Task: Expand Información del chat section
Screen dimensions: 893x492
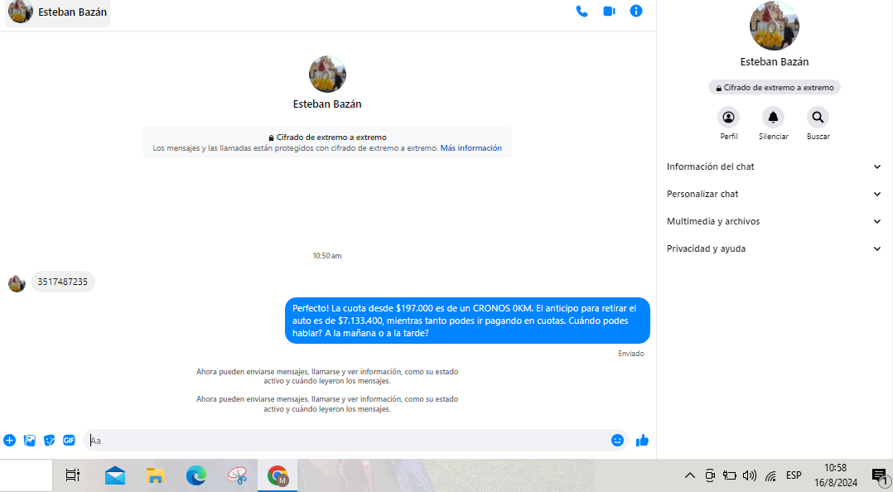Action: point(774,166)
